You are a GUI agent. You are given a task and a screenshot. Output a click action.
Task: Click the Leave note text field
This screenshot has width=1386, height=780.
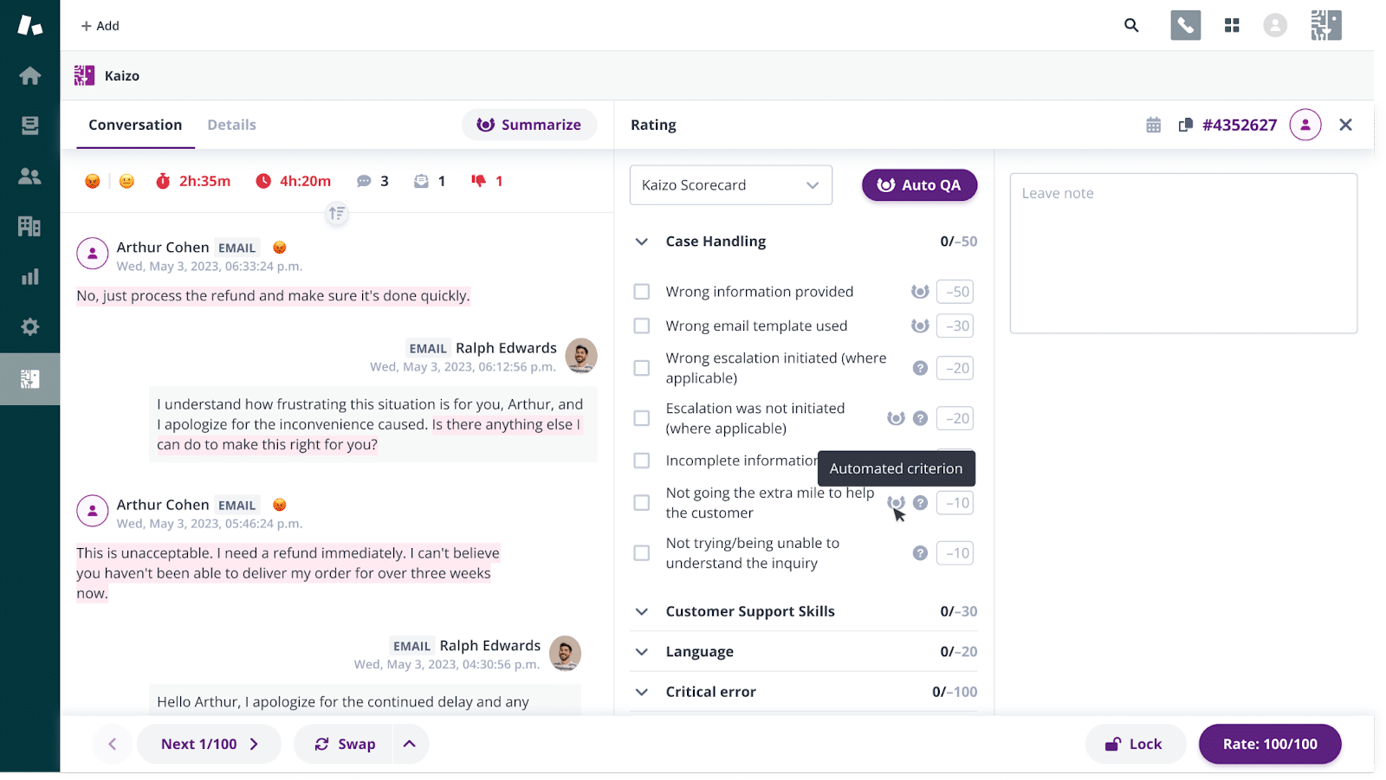tap(1183, 253)
